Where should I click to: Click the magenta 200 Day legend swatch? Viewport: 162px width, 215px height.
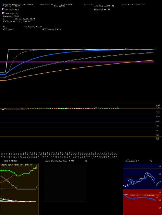point(3,13)
